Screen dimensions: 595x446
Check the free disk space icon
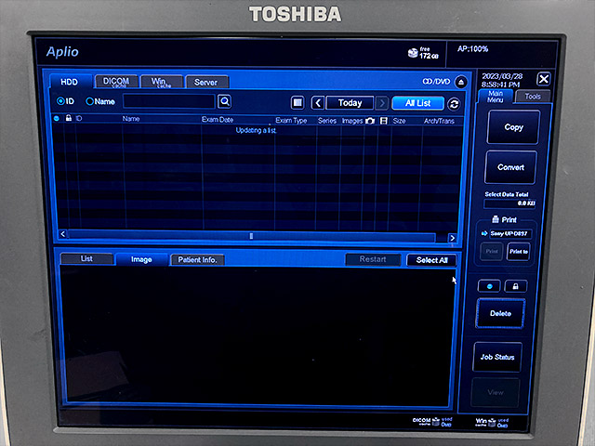(413, 53)
